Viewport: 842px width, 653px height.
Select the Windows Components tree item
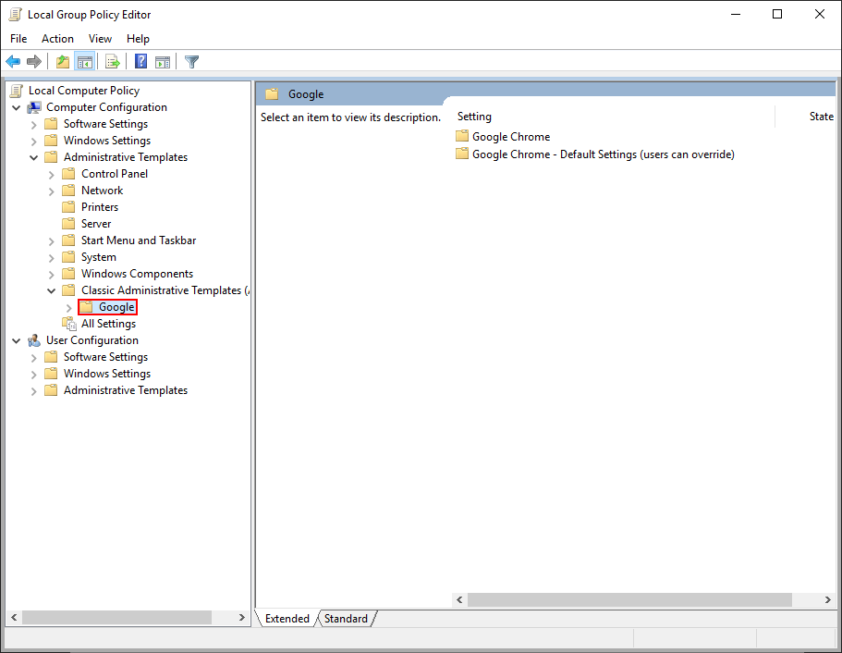137,274
